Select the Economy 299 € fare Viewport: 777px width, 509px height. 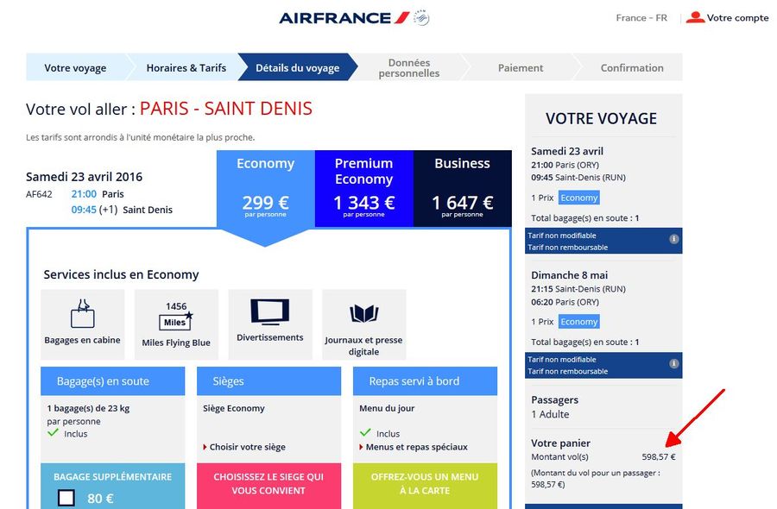[265, 189]
